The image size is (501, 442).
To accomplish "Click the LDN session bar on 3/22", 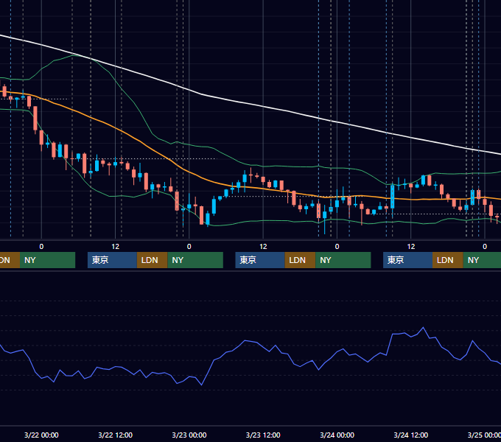I will 152,260.
